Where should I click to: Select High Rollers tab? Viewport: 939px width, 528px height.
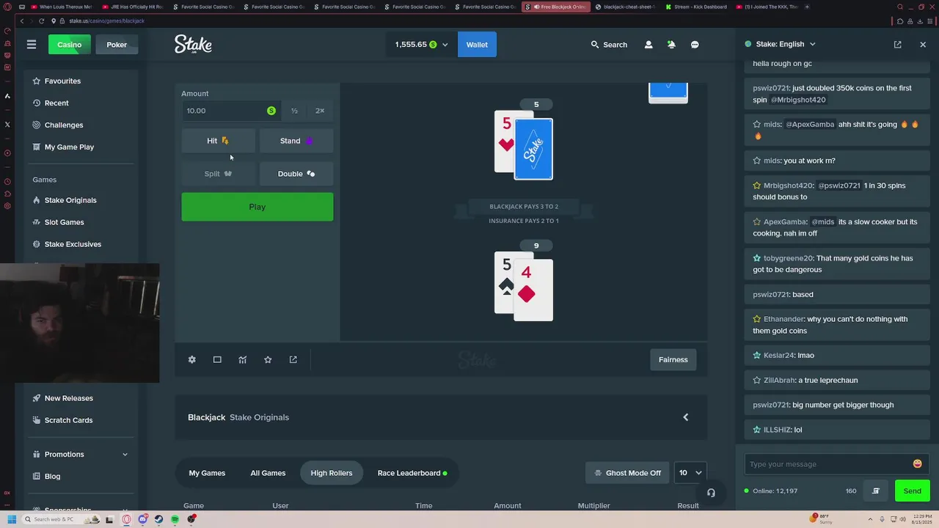[332, 473]
